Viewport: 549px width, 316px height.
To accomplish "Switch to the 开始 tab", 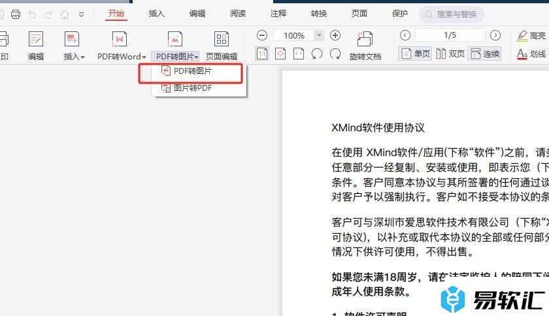I will click(116, 14).
